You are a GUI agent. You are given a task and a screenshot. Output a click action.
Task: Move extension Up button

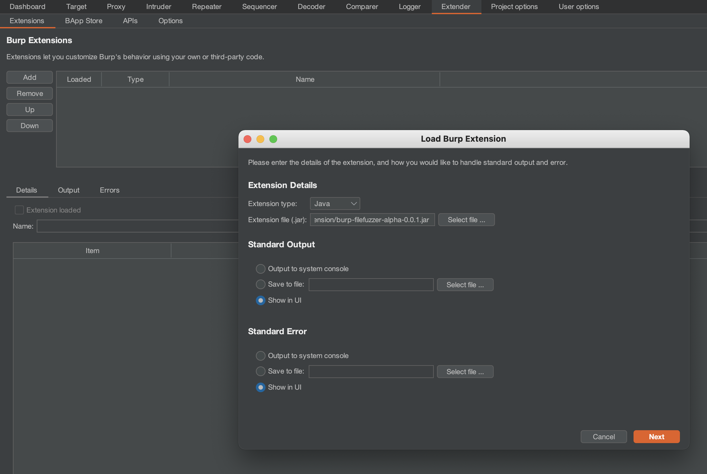30,109
